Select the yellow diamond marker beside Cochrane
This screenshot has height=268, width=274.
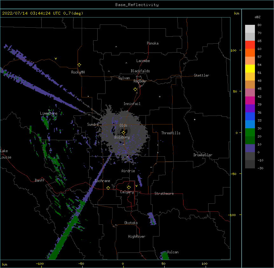108,188
